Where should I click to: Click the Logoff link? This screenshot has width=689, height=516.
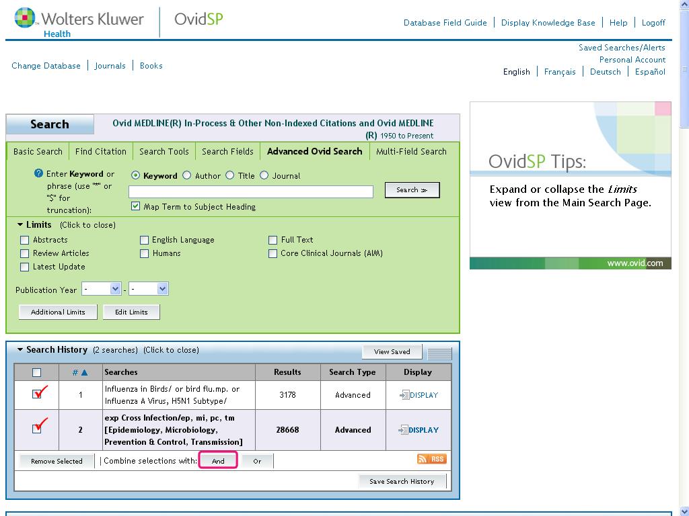coord(653,22)
